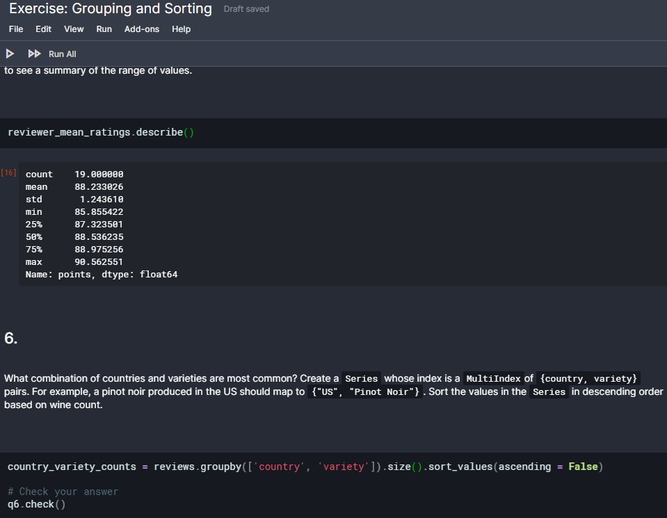Viewport: 667px width, 518px height.
Task: Click the inline code MultiIndex
Action: [493, 378]
